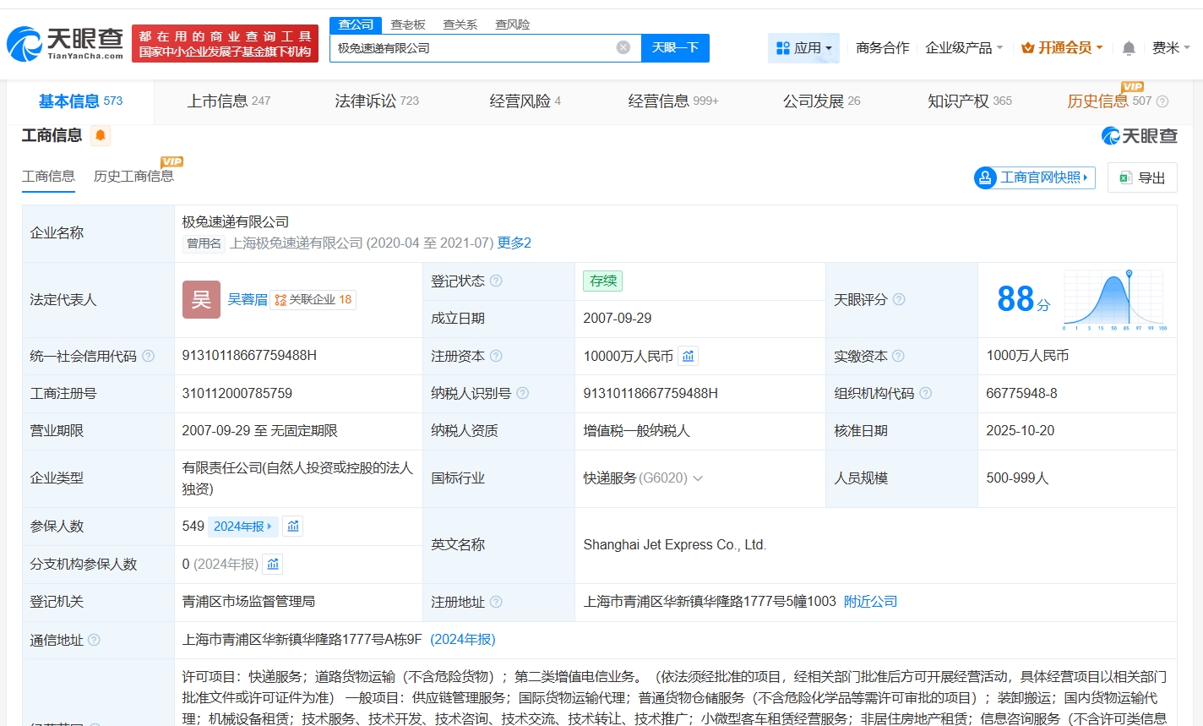Click the help icon next to 通信地址
Viewport: 1203px width, 726px height.
tap(94, 640)
